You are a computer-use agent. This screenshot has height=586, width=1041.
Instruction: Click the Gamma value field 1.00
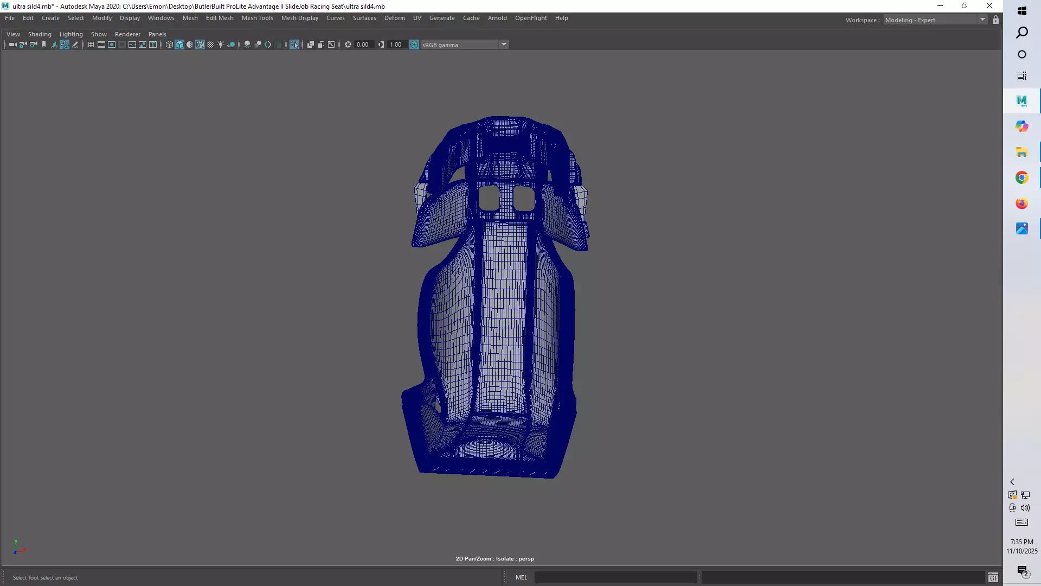point(397,44)
